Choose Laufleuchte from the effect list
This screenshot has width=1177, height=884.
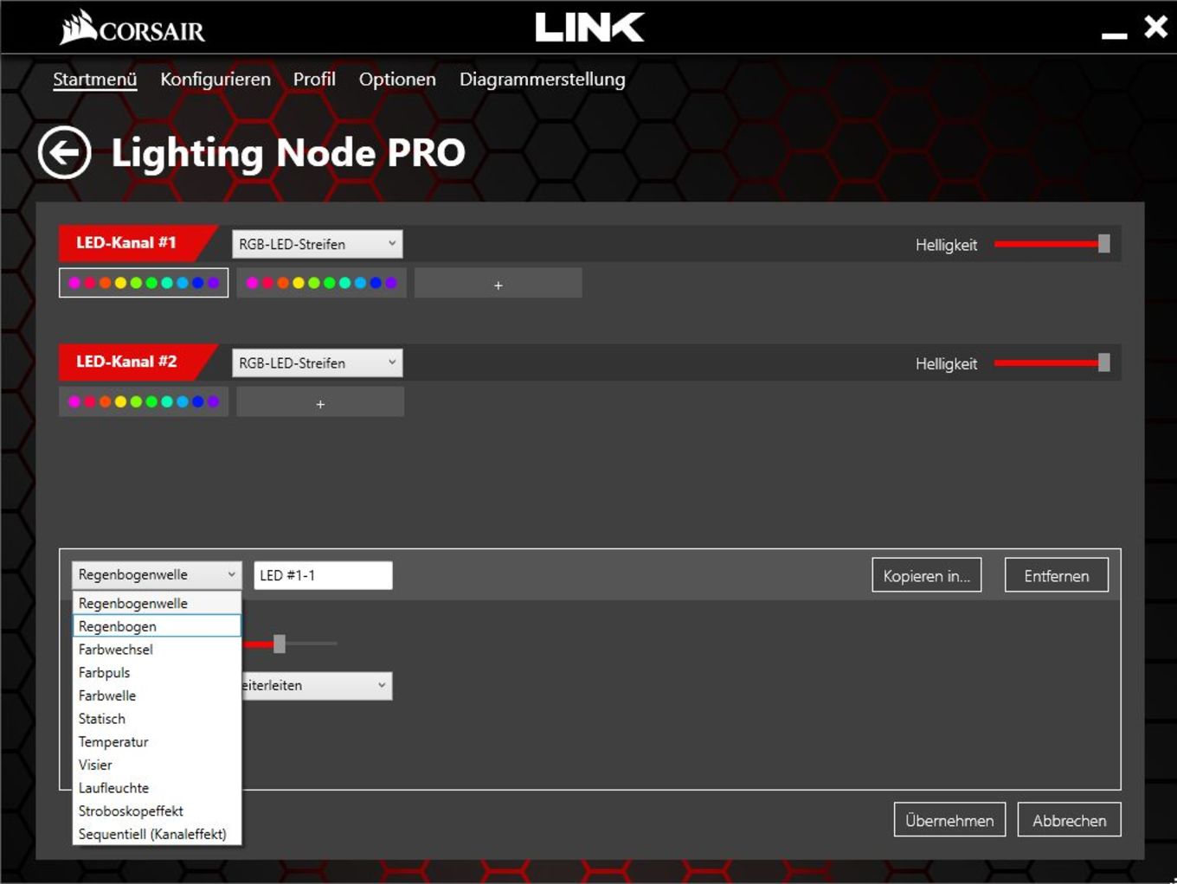(157, 788)
